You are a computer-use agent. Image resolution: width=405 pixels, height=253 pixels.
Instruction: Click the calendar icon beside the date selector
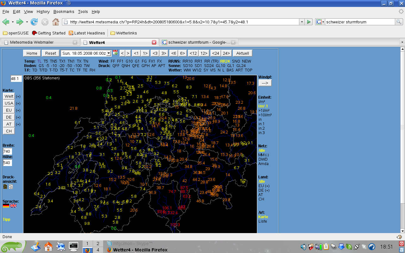pyautogui.click(x=115, y=53)
